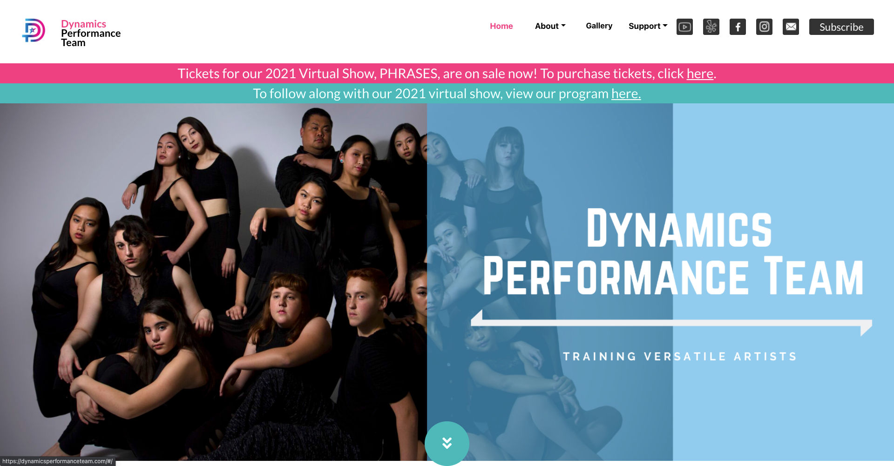894x466 pixels.
Task: Visit the Facebook page icon
Action: [x=738, y=27]
